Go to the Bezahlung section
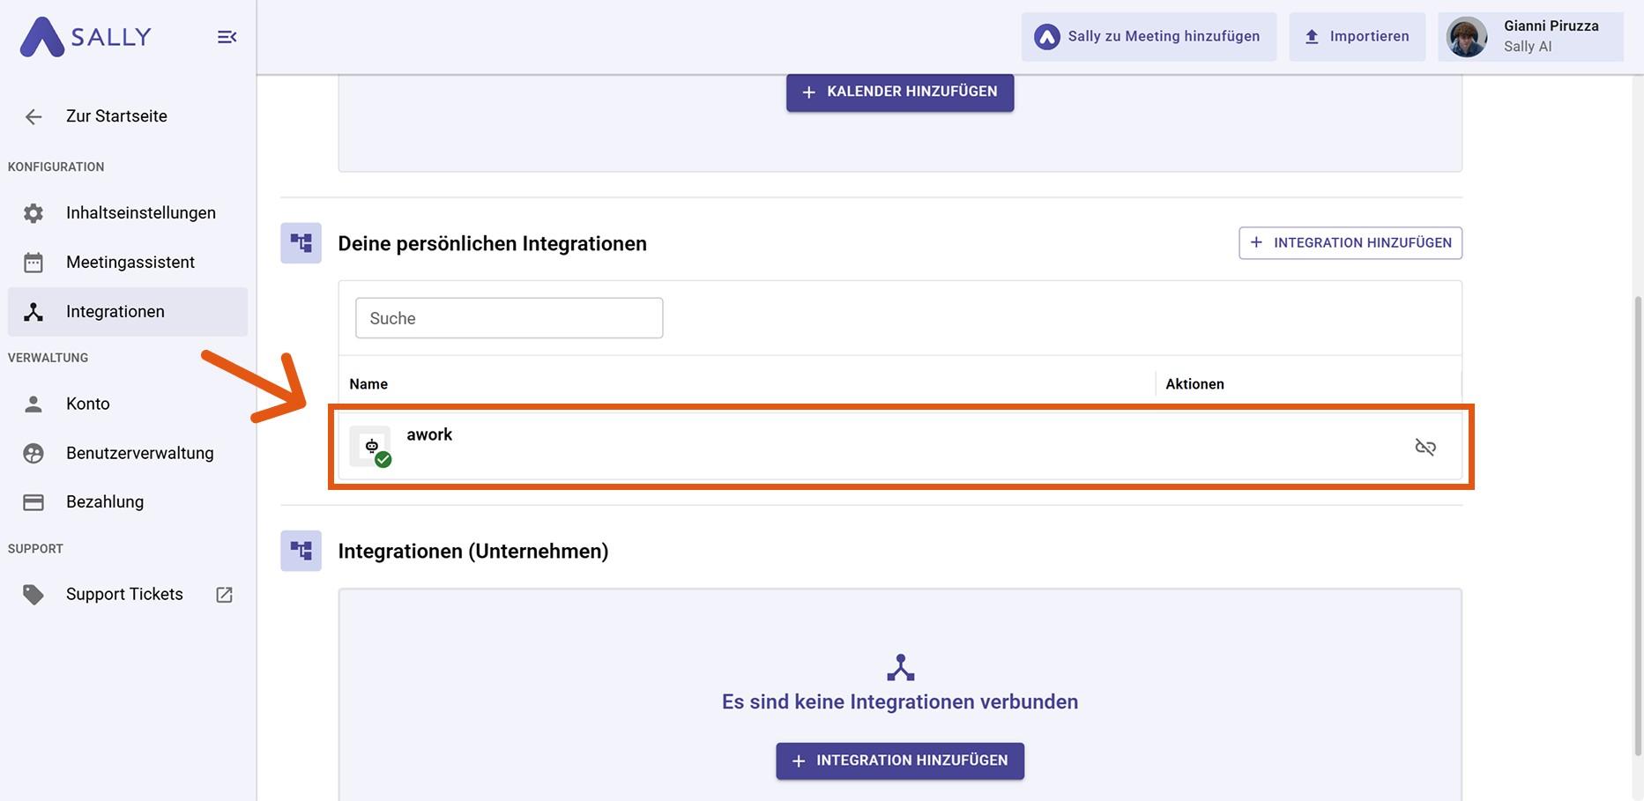1644x801 pixels. 104,501
